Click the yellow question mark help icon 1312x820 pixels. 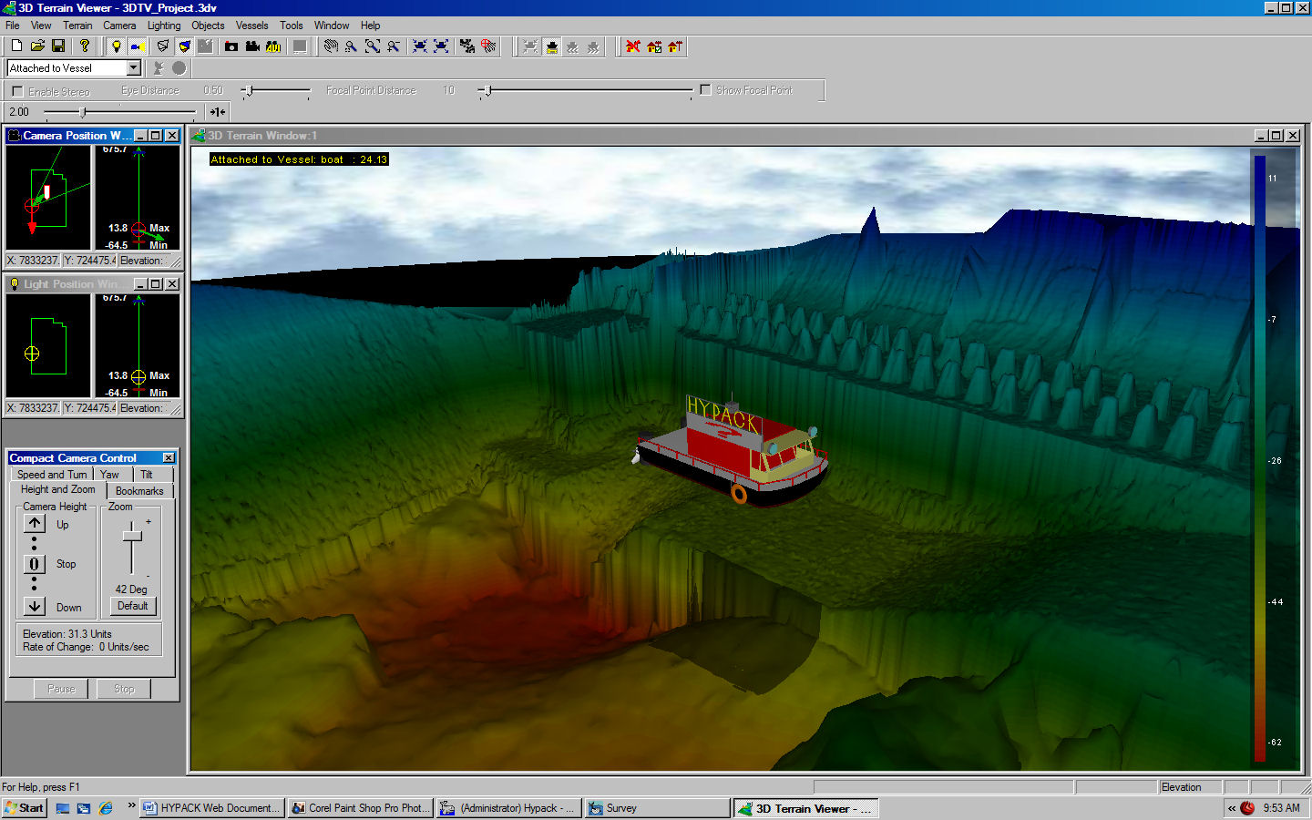[85, 46]
